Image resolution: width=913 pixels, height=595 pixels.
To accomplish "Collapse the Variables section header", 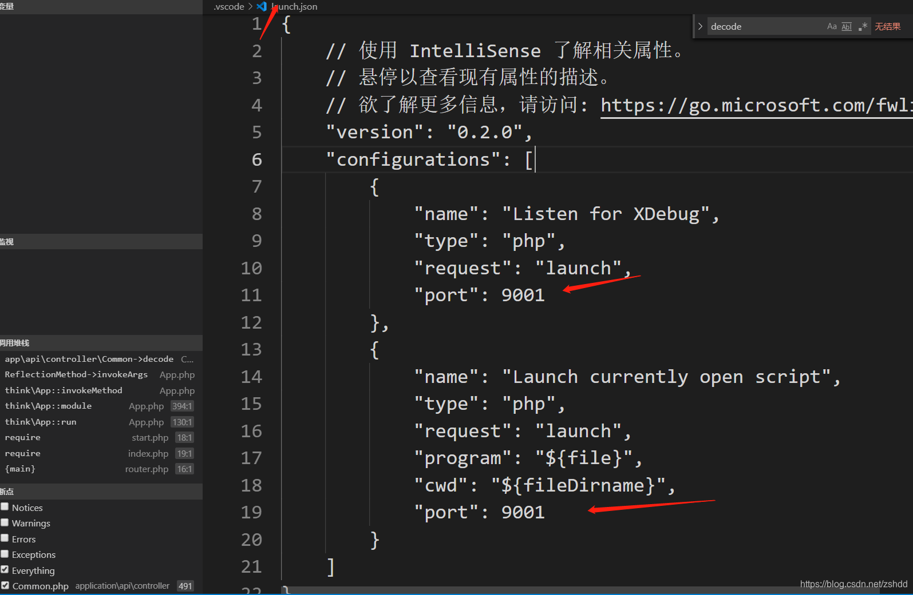I will coord(101,7).
